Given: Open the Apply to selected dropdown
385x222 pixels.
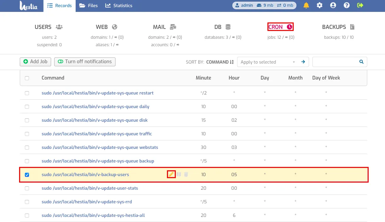Looking at the screenshot, I should point(268,62).
